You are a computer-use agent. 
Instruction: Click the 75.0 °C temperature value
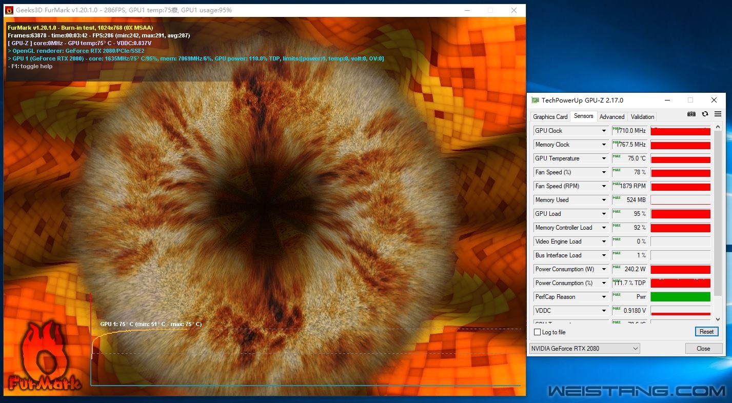click(630, 158)
